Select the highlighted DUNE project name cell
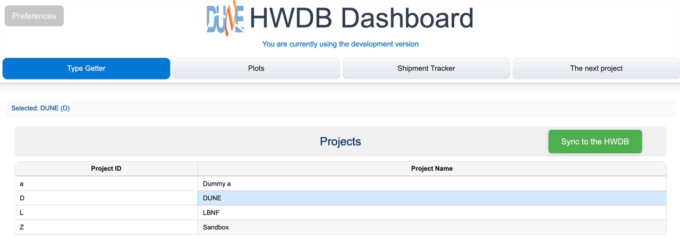Image resolution: width=680 pixels, height=249 pixels. [432, 198]
